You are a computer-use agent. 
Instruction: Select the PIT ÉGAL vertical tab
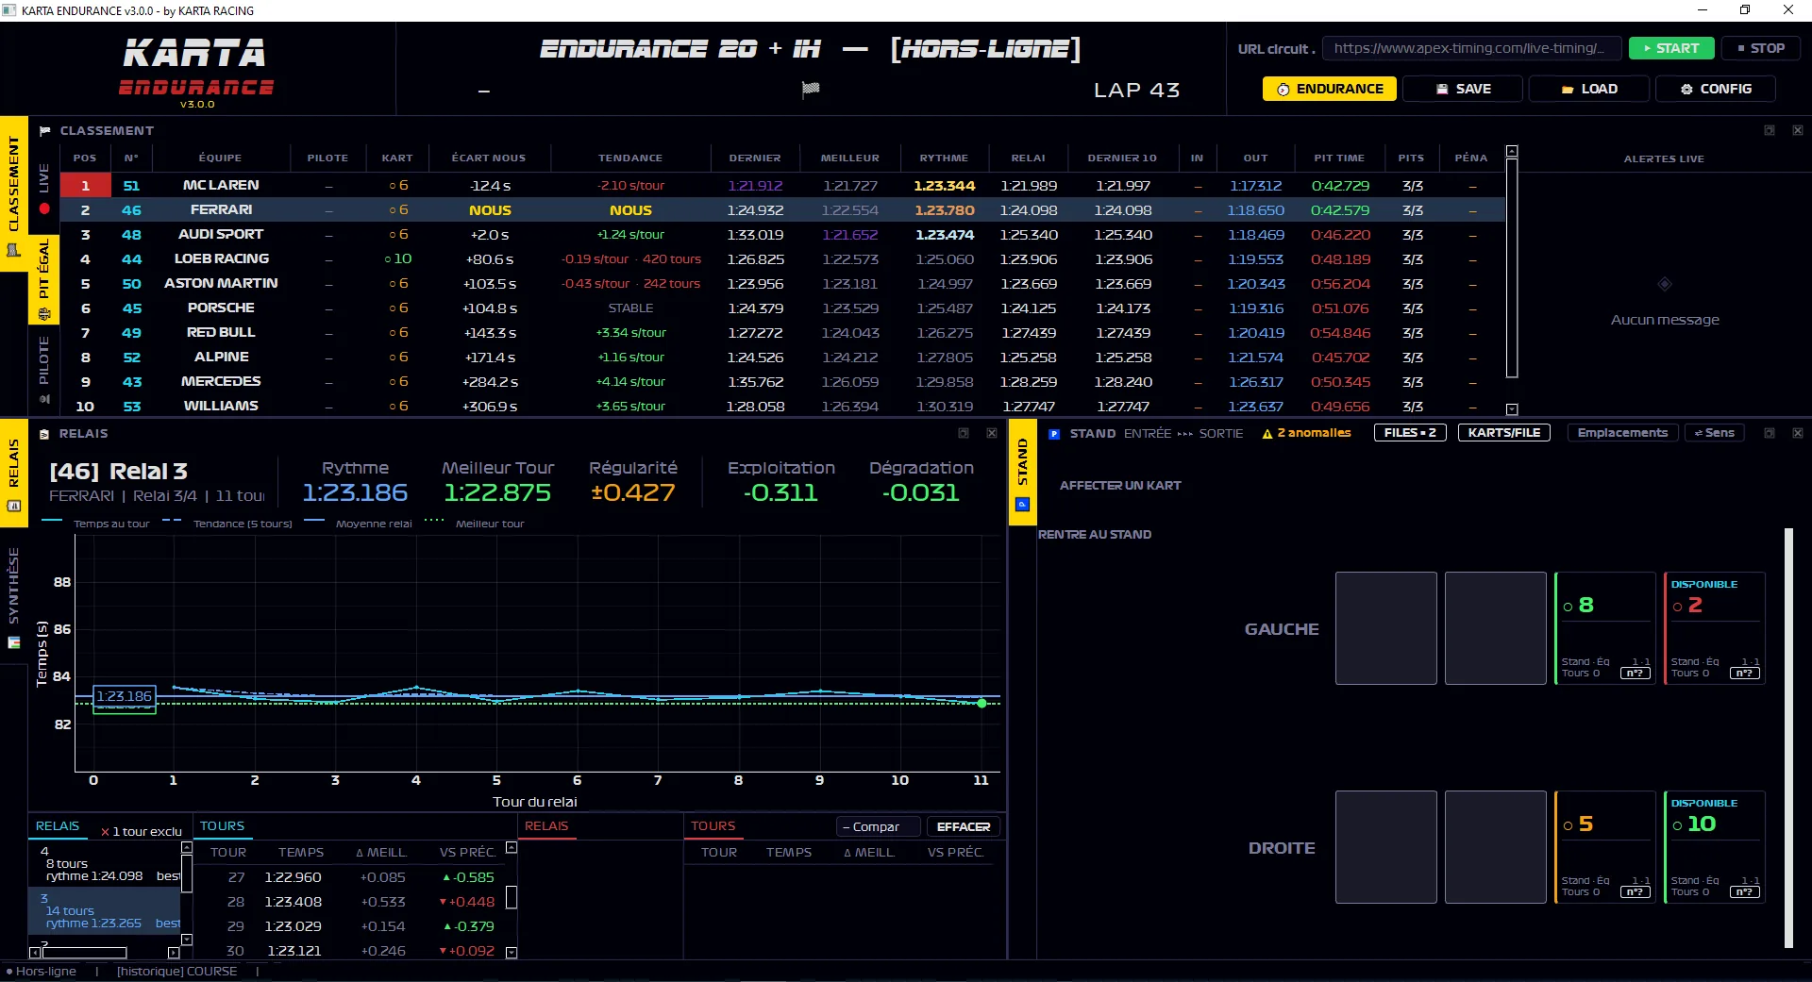point(43,279)
